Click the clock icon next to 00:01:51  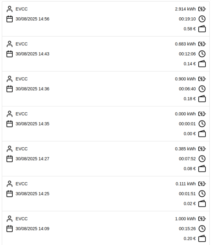pyautogui.click(x=202, y=194)
